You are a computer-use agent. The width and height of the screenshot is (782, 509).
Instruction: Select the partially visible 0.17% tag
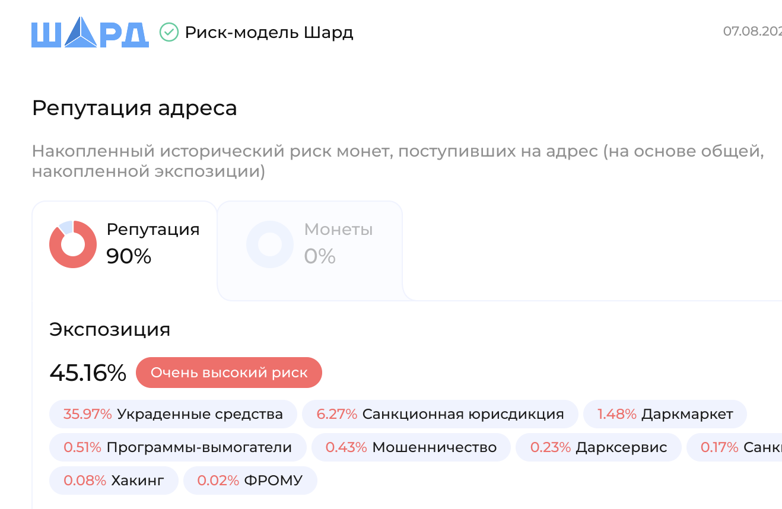(x=735, y=447)
